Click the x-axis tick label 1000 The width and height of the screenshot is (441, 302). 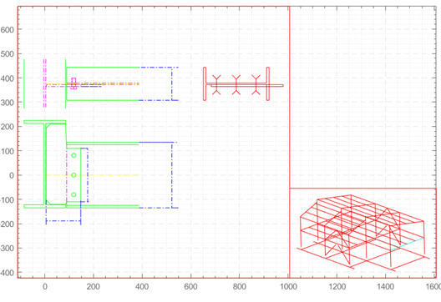(288, 286)
